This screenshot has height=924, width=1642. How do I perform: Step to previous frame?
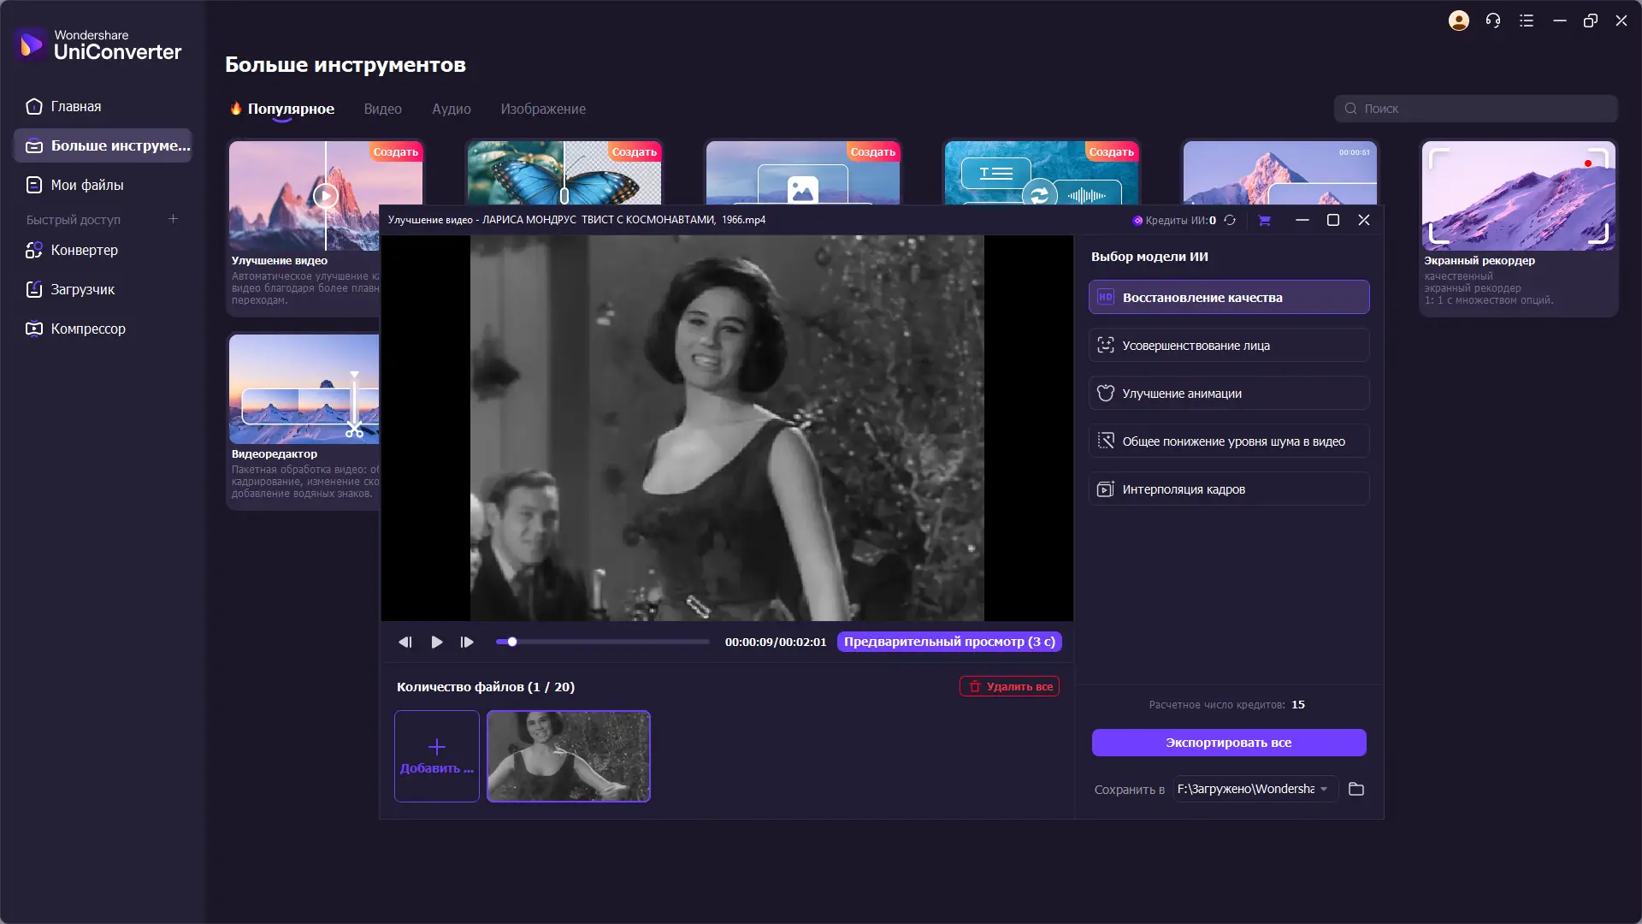click(405, 642)
